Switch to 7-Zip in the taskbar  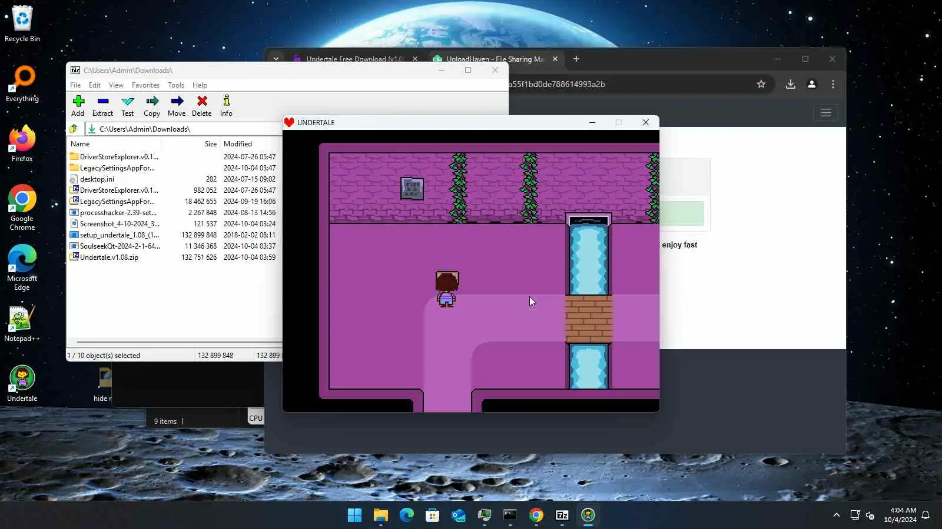[562, 515]
